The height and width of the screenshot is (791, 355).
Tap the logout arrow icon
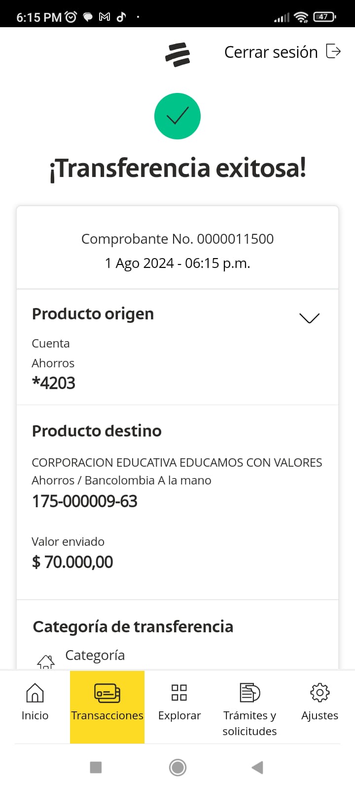pos(334,51)
